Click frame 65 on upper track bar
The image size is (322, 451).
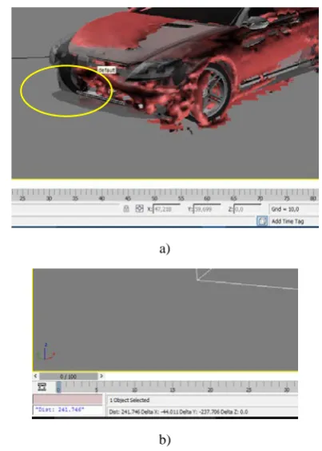pos(233,198)
